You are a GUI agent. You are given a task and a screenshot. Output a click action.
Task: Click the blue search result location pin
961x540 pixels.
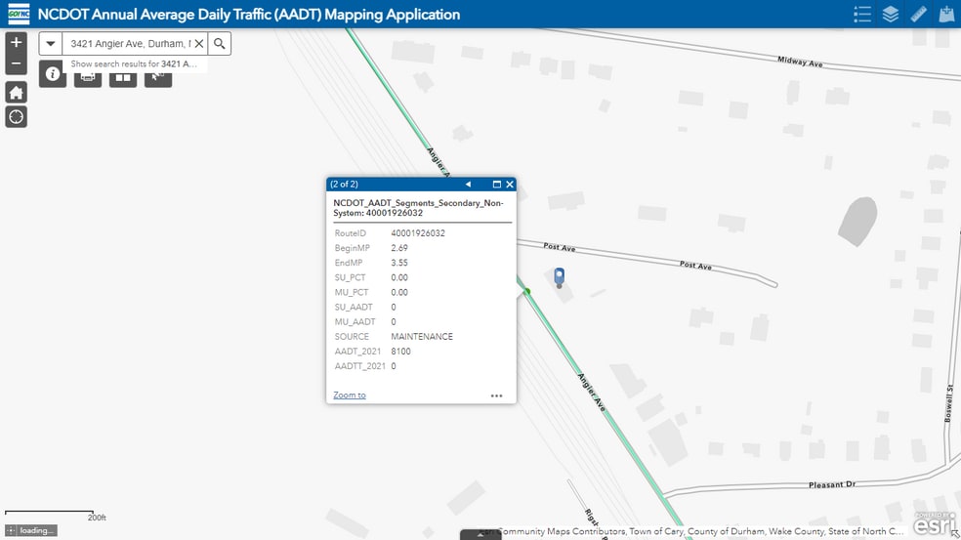coord(559,277)
